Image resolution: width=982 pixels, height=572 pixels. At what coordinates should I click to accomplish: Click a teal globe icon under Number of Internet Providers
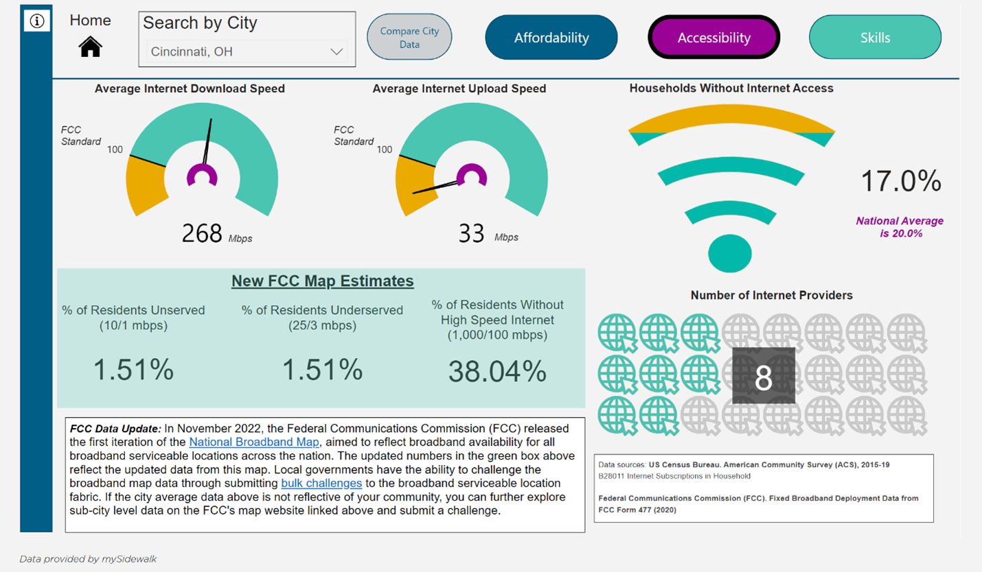pos(617,334)
